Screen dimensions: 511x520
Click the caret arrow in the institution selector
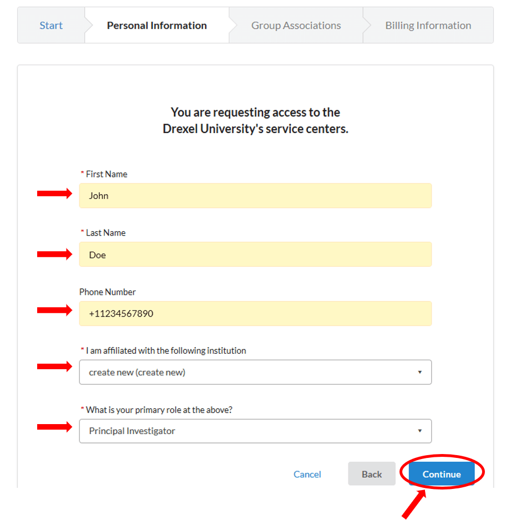coord(420,372)
